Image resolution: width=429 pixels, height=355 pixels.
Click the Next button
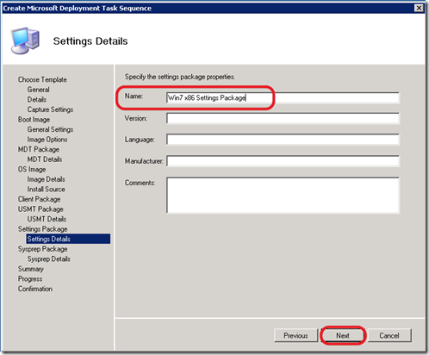coord(343,335)
